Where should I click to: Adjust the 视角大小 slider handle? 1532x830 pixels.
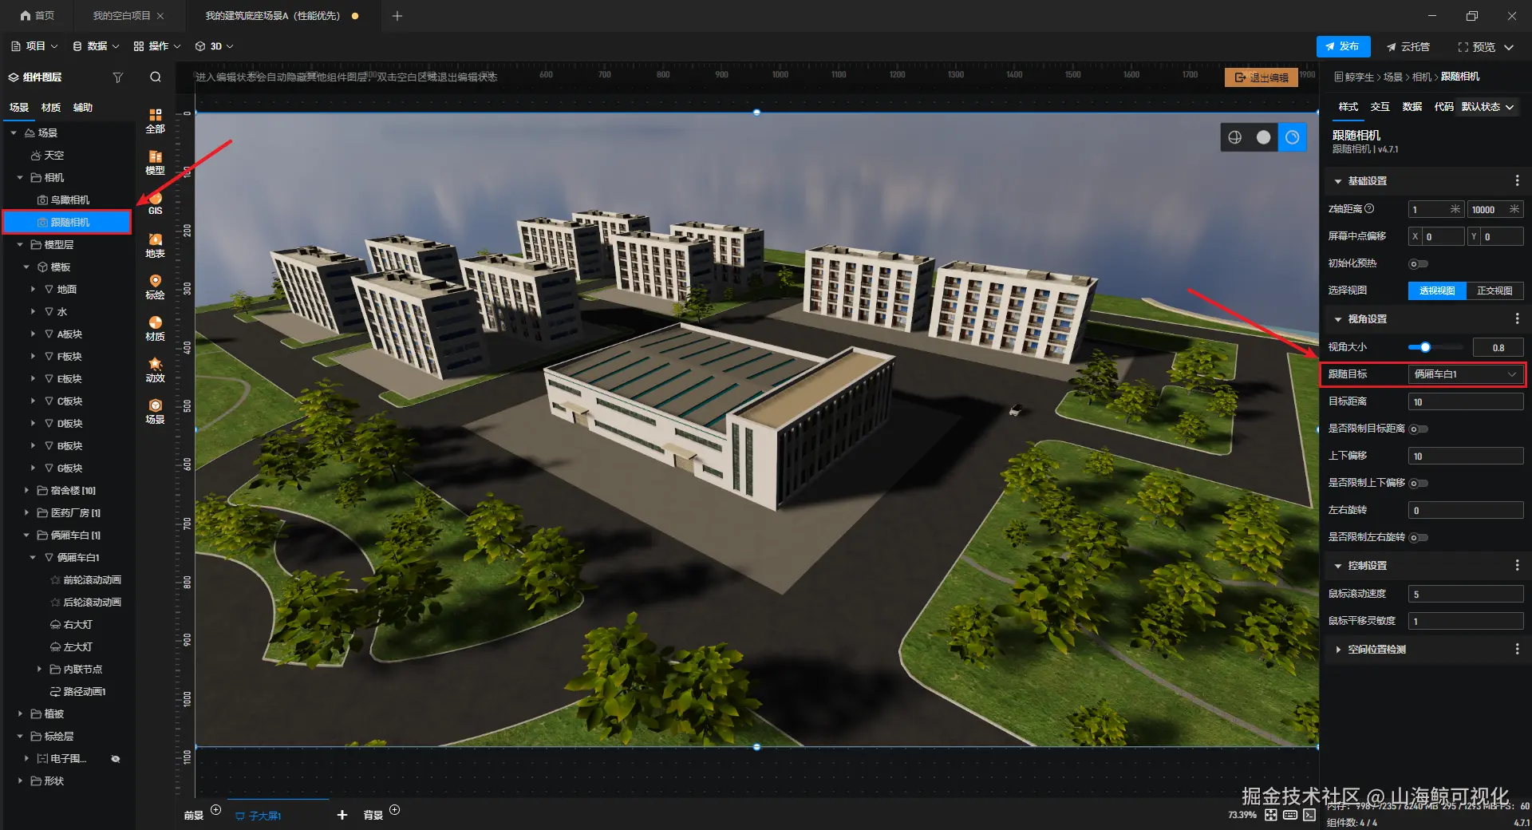(x=1425, y=347)
